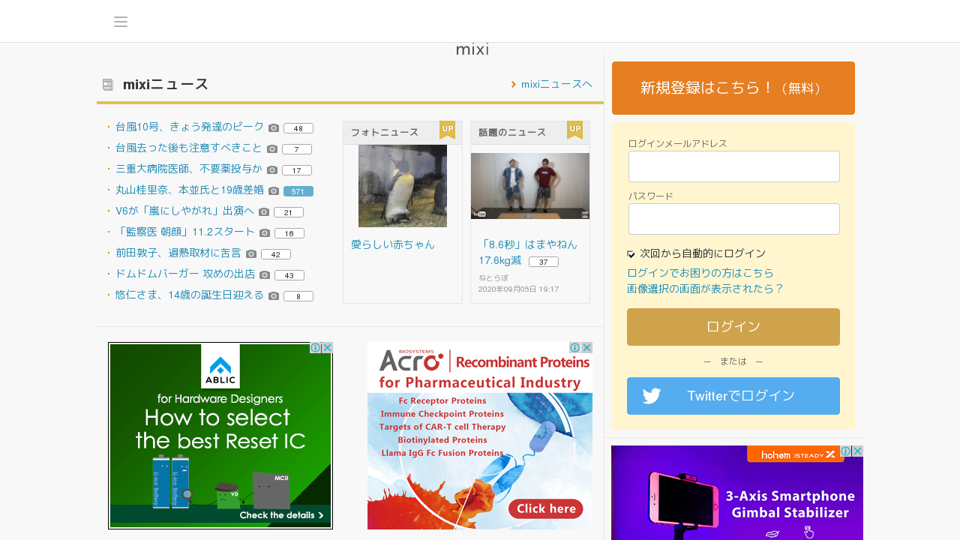The height and width of the screenshot is (540, 960).
Task: Open ログインでお困りの方はこちら link
Action: (x=700, y=273)
